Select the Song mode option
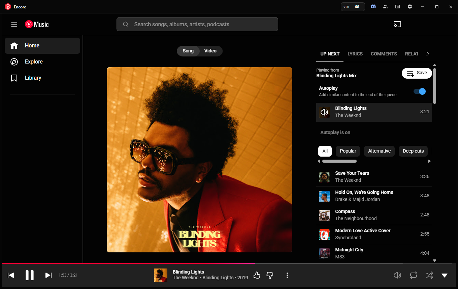 188,51
